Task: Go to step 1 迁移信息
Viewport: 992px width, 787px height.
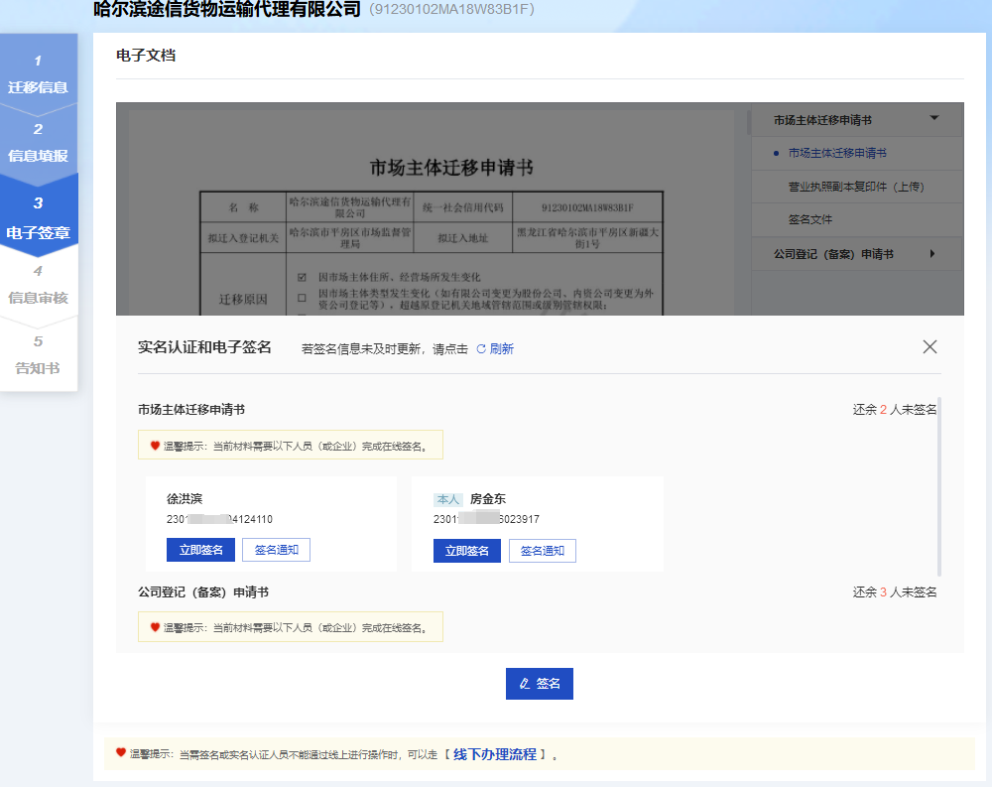Action: coord(38,75)
